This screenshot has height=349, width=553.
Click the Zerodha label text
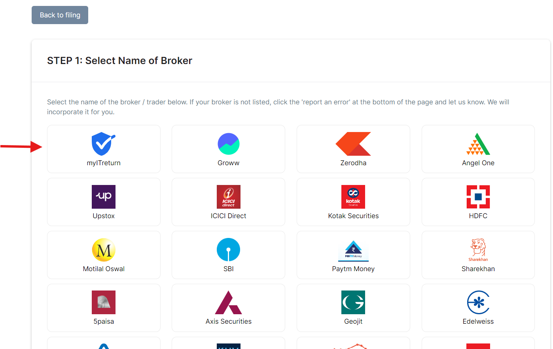tap(353, 163)
